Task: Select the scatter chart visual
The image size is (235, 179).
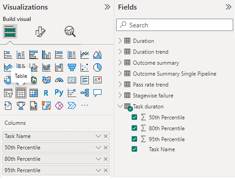Action: (x=85, y=67)
